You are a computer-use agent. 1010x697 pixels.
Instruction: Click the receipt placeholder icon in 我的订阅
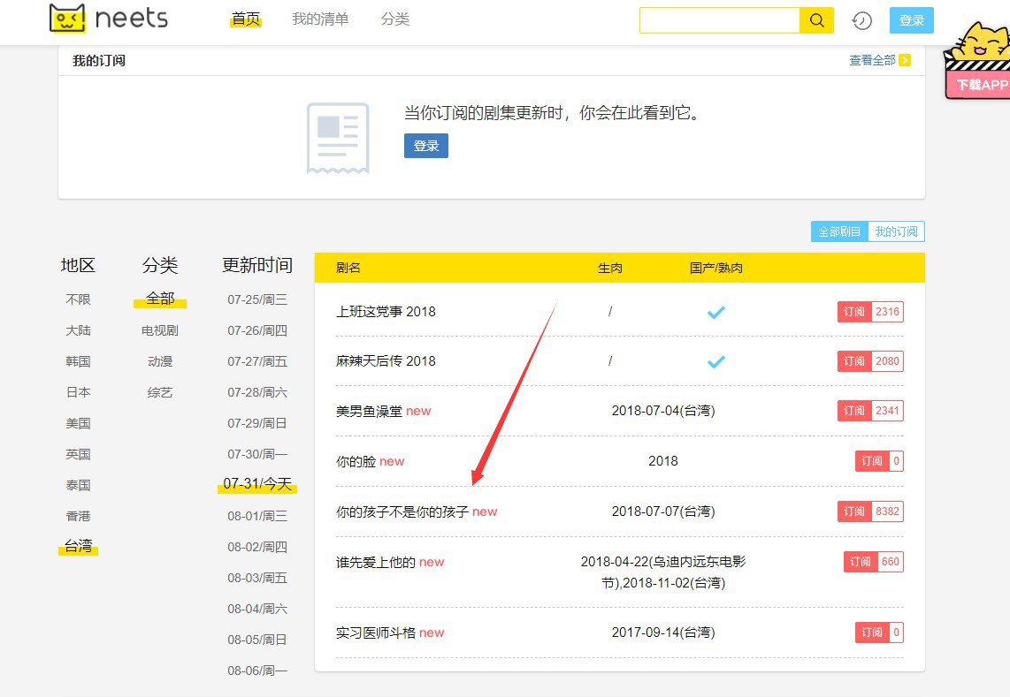pos(338,138)
